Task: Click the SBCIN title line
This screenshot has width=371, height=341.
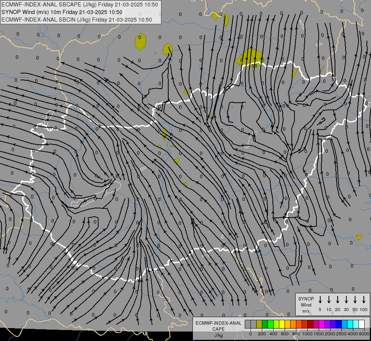Action: (77, 20)
